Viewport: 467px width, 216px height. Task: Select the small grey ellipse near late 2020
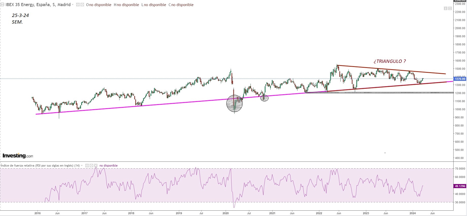click(x=264, y=98)
